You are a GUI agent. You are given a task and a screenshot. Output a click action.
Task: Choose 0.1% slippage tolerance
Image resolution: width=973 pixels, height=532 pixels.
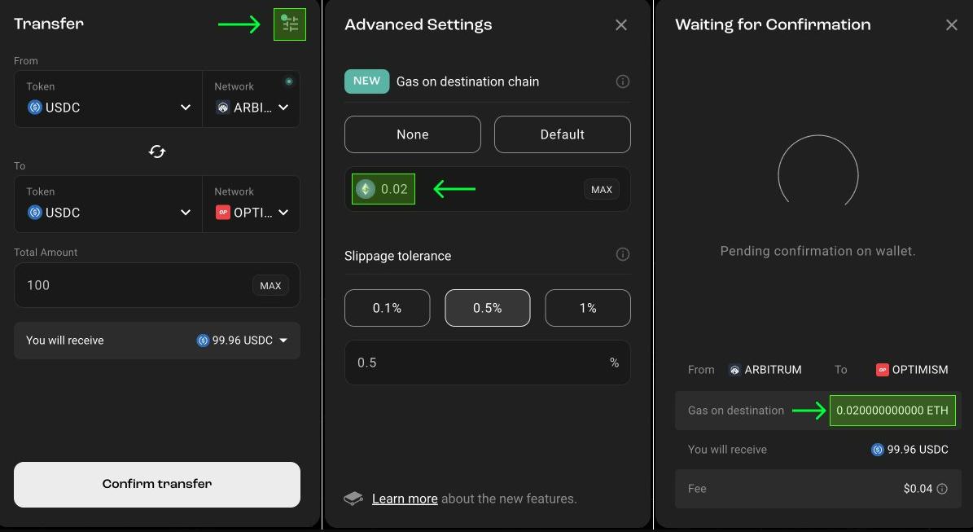[387, 308]
